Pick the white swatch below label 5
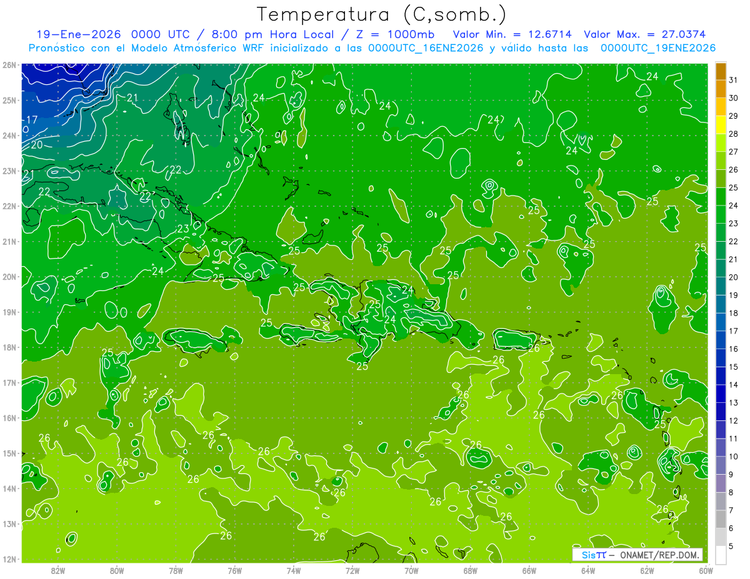This screenshot has height=579, width=750. (721, 555)
